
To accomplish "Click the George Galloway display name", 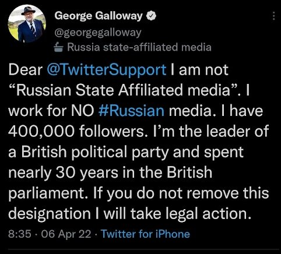I will pyautogui.click(x=99, y=16).
